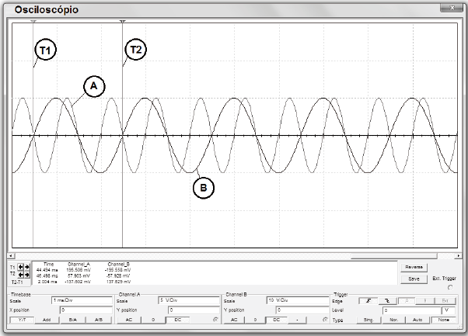Set Channel B coupling to DC
Viewport: 468px width, 336px height.
275,320
